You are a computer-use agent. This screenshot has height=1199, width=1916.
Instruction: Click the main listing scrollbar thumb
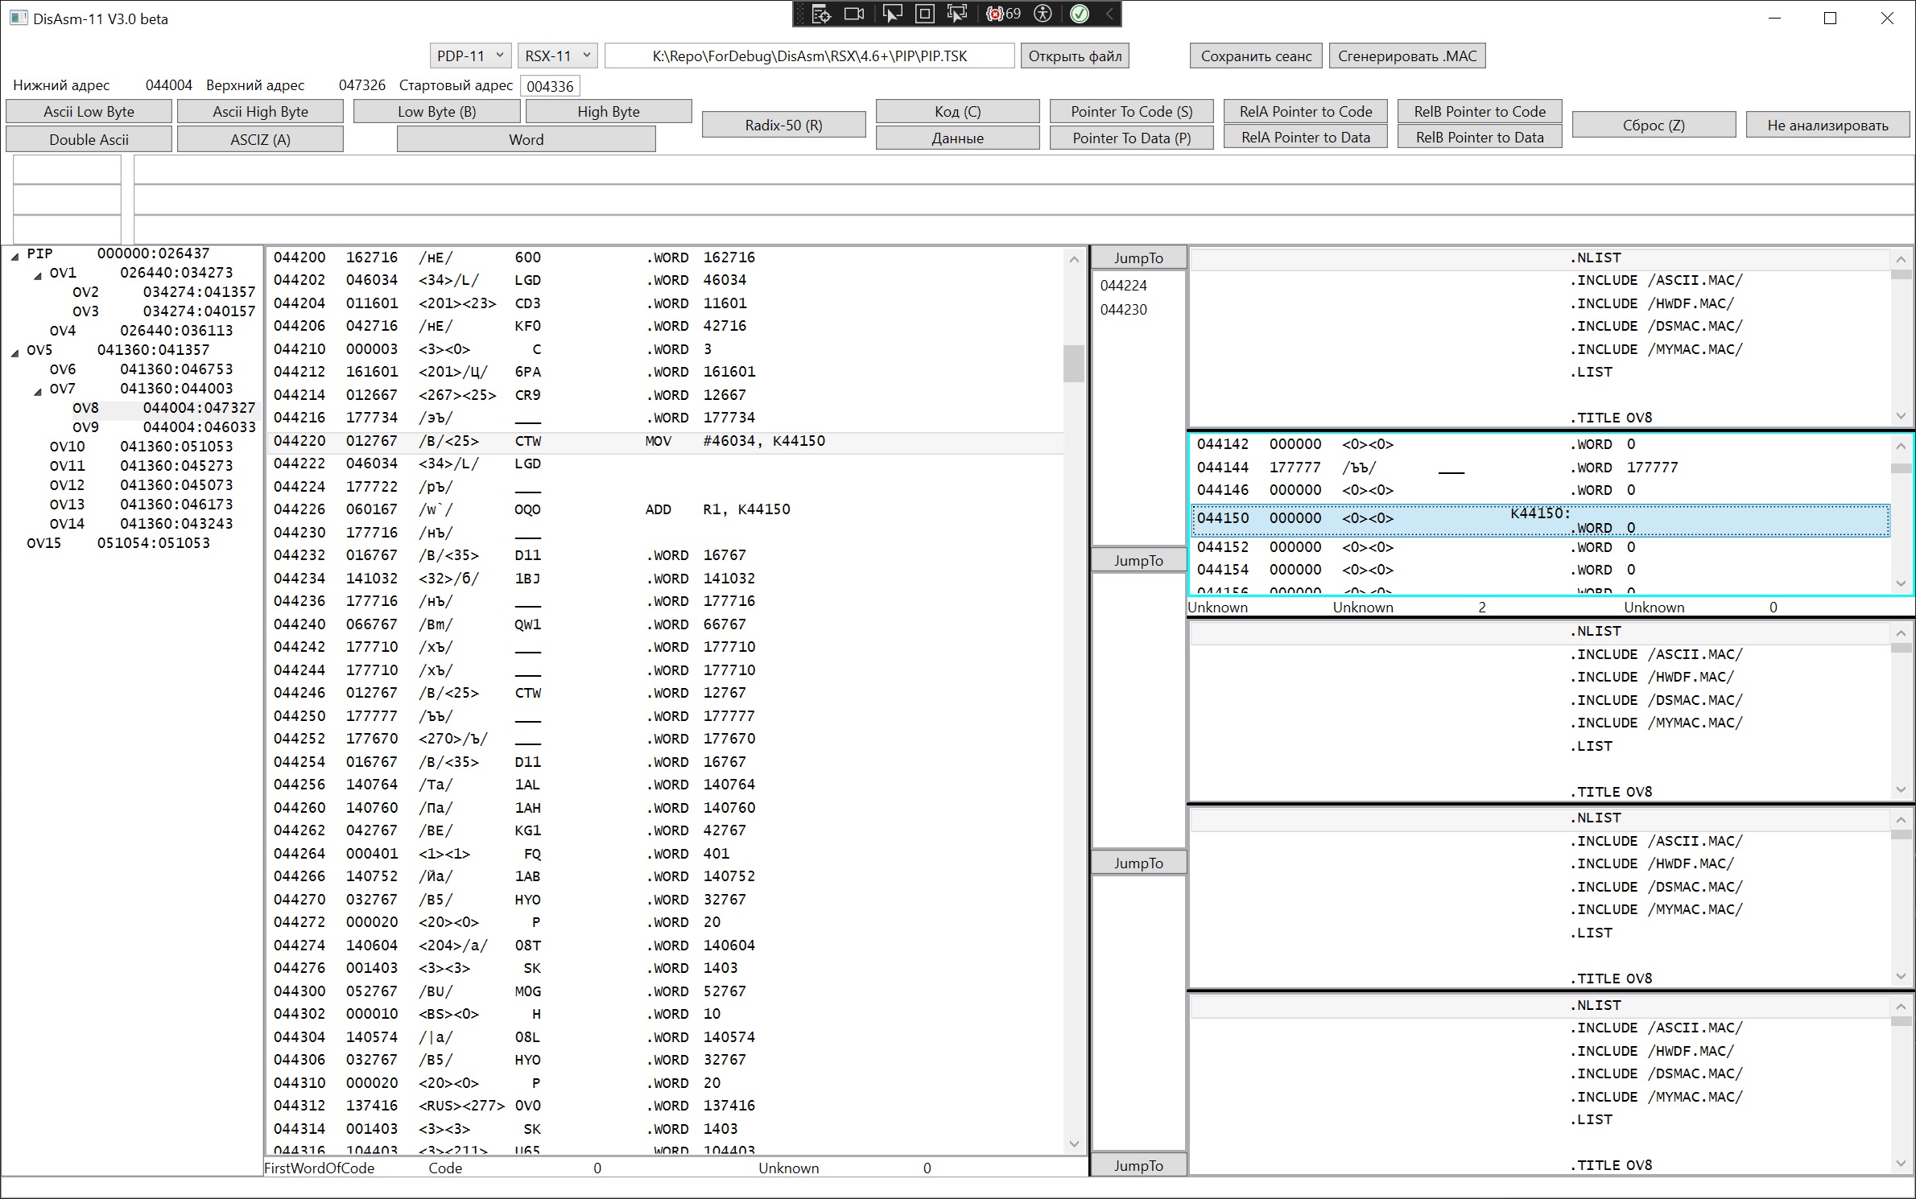point(1073,364)
